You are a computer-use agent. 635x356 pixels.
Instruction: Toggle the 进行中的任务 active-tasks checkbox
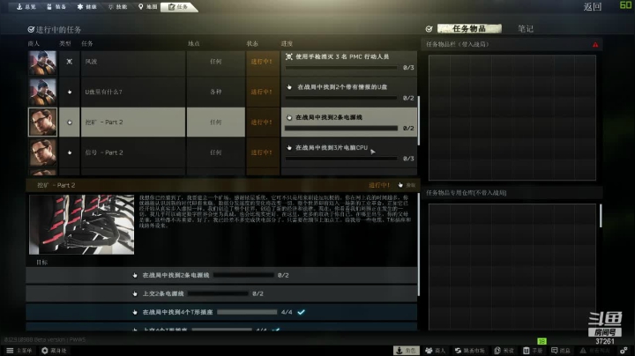coord(31,30)
